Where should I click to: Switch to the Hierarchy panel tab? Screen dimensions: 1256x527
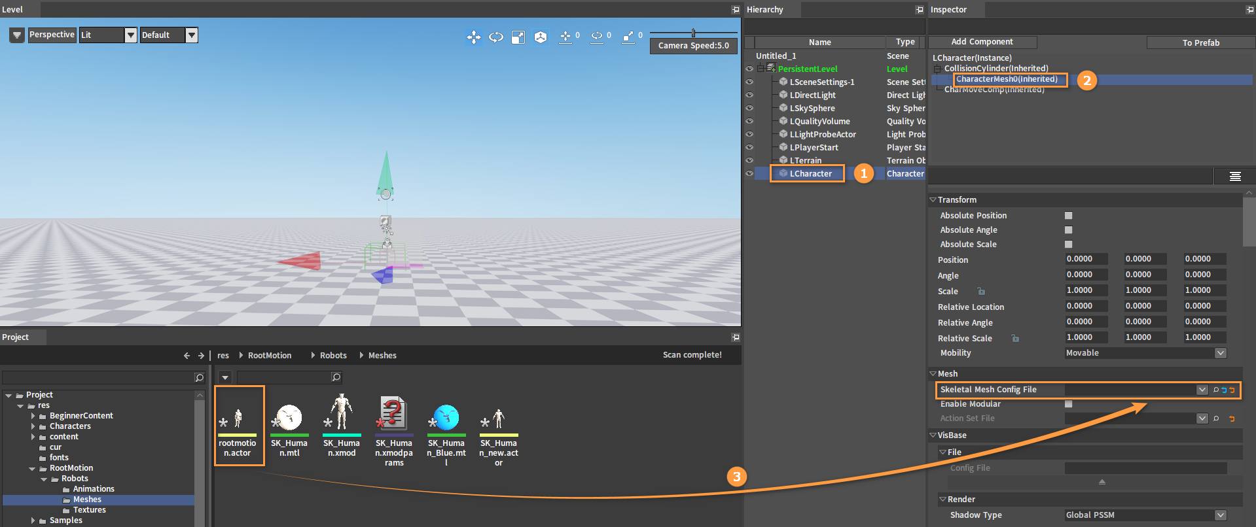click(765, 9)
